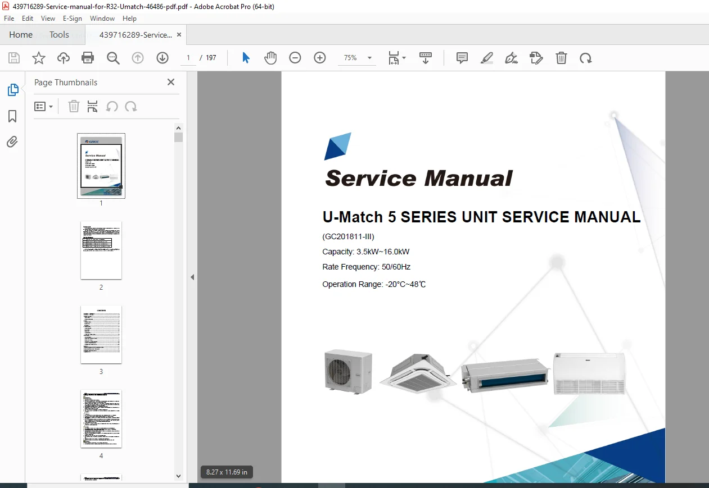The width and height of the screenshot is (709, 488).
Task: Switch to the Tools tab
Action: (x=59, y=34)
